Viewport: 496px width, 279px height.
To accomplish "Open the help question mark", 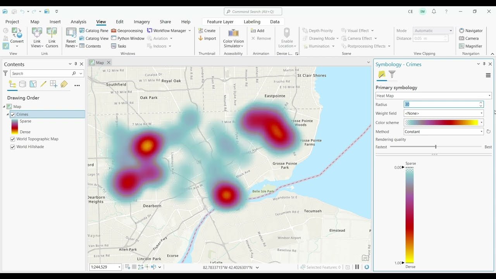I will tap(446, 12).
